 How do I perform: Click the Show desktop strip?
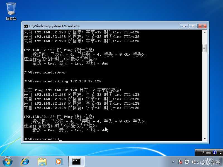click(x=221, y=161)
